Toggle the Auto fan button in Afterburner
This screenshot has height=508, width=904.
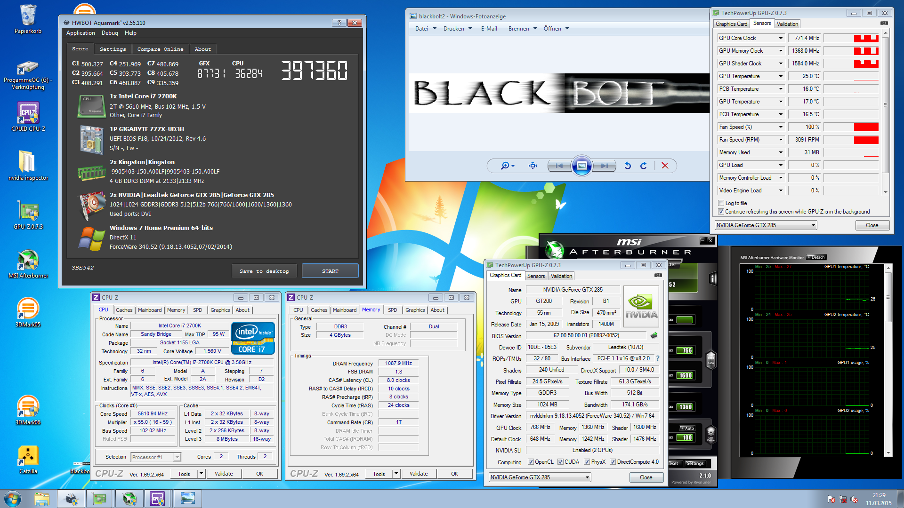[687, 429]
